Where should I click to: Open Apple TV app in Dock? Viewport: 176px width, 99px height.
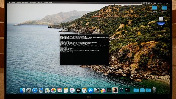(x=78, y=90)
